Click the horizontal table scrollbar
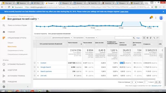166x93 pixels. tap(94, 79)
